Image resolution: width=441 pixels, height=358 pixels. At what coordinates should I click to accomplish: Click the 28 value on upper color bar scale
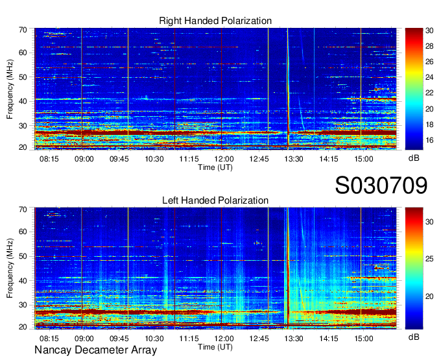429,46
